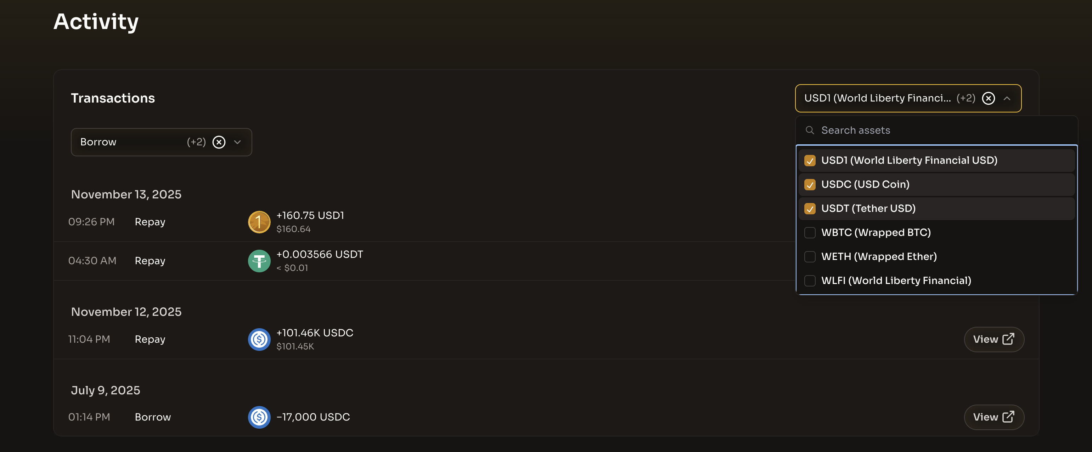
Task: Click the USD1 coin icon on the 09:26 PM repay row
Action: point(259,222)
